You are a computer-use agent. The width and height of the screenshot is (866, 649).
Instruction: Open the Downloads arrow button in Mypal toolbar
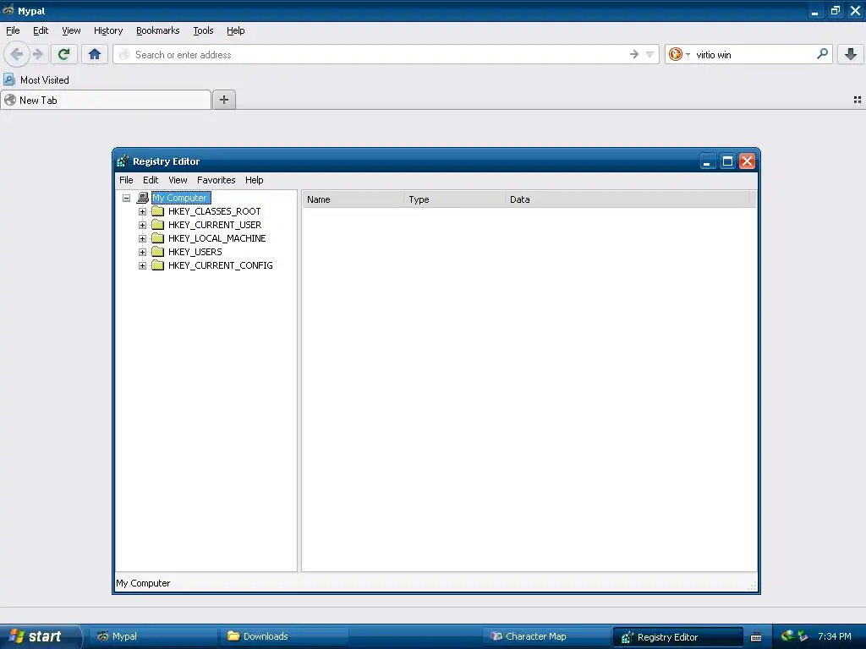(x=851, y=54)
